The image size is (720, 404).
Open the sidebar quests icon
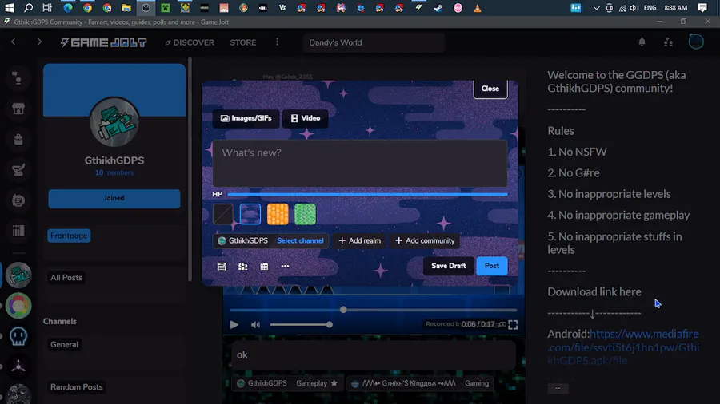pos(18,170)
